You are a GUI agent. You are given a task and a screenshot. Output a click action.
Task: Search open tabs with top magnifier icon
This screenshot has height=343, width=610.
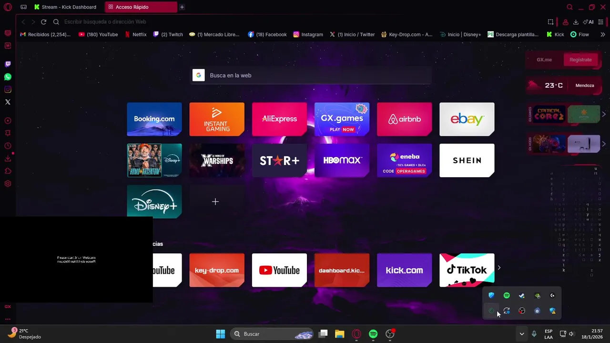pyautogui.click(x=569, y=7)
